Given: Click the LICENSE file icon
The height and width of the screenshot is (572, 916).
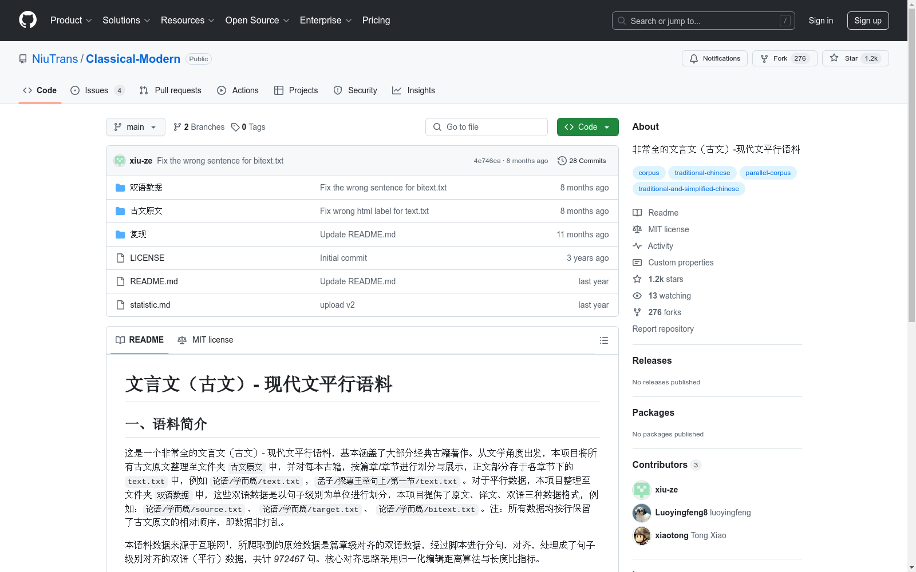Looking at the screenshot, I should 120,258.
